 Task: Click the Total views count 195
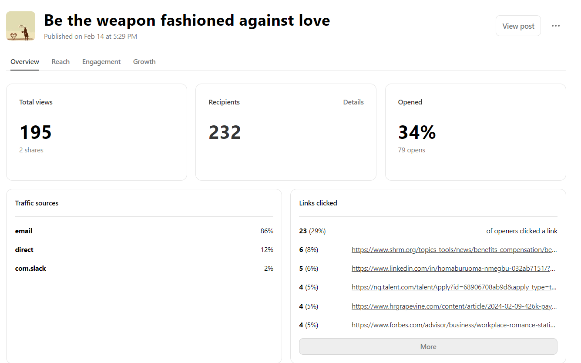coord(36,132)
